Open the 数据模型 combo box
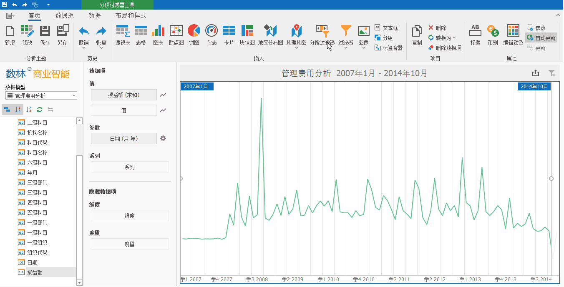 coord(41,96)
